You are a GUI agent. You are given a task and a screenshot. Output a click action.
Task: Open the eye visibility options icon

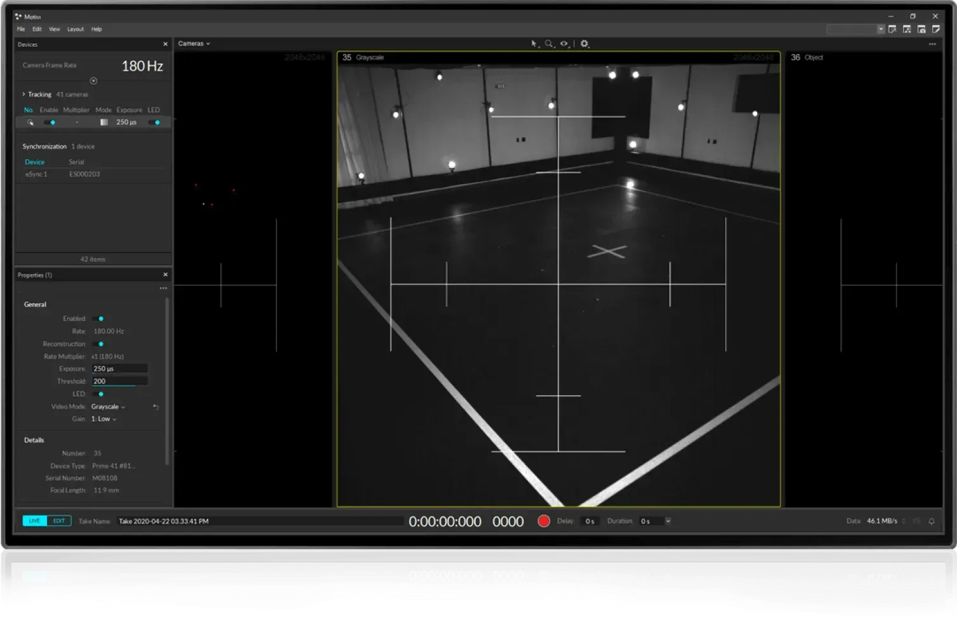564,44
